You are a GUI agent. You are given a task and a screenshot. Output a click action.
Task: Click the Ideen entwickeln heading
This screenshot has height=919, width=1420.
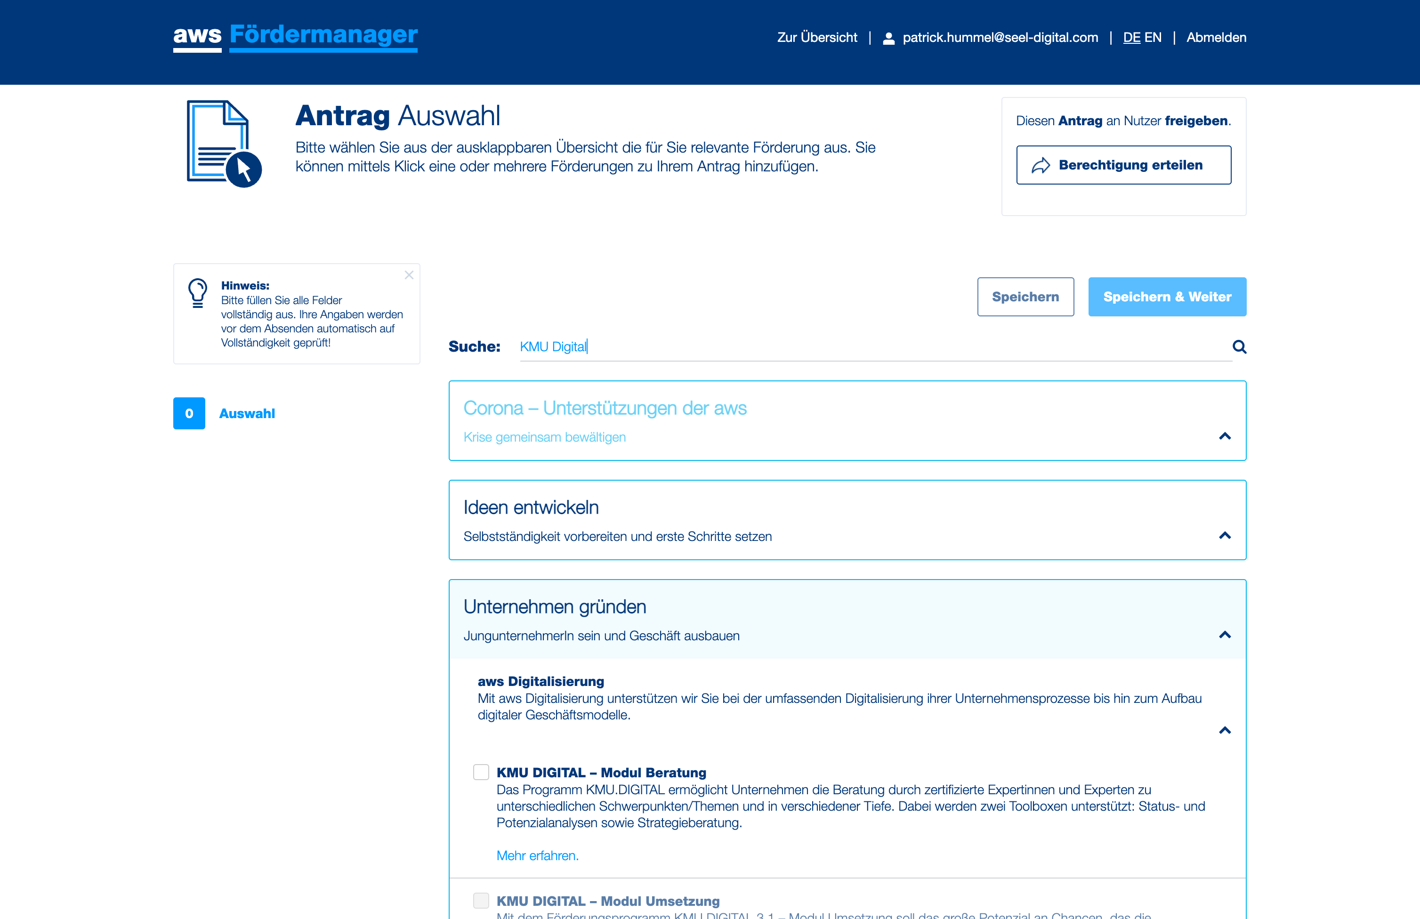click(x=531, y=507)
